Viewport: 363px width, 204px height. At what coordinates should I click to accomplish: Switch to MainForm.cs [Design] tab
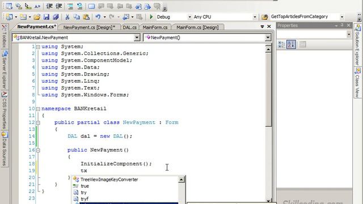coord(197,27)
